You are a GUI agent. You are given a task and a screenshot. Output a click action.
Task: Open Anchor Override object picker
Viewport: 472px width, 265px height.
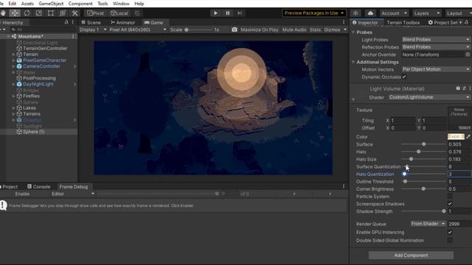[x=468, y=54]
